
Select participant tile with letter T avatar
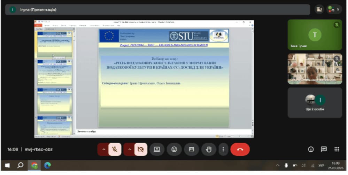click(x=315, y=35)
